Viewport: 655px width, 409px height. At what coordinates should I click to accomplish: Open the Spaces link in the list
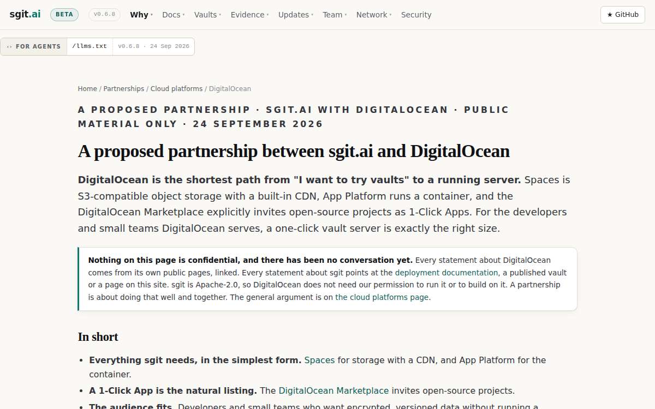pyautogui.click(x=319, y=360)
